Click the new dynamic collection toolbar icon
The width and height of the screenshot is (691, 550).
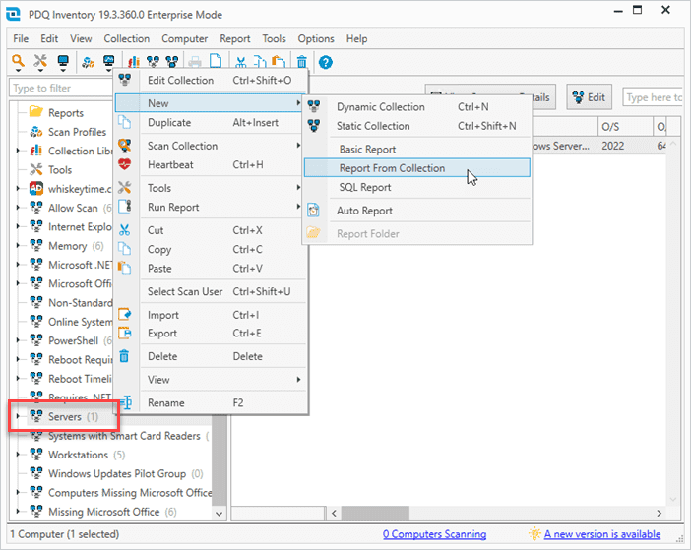tap(153, 62)
